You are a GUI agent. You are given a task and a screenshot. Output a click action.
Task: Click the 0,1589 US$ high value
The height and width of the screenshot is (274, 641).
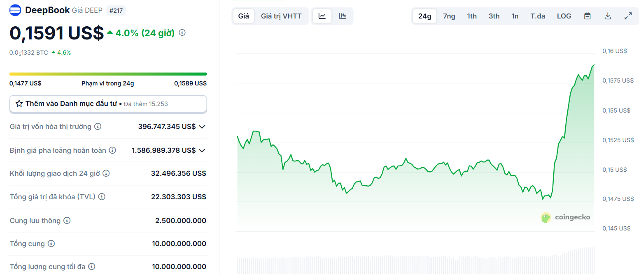point(191,83)
